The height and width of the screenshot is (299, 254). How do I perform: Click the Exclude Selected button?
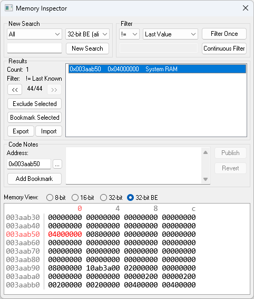(x=34, y=104)
